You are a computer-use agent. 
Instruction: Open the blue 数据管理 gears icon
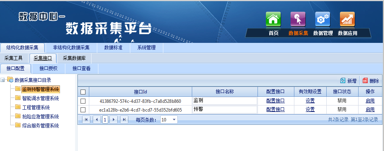pos(323,19)
